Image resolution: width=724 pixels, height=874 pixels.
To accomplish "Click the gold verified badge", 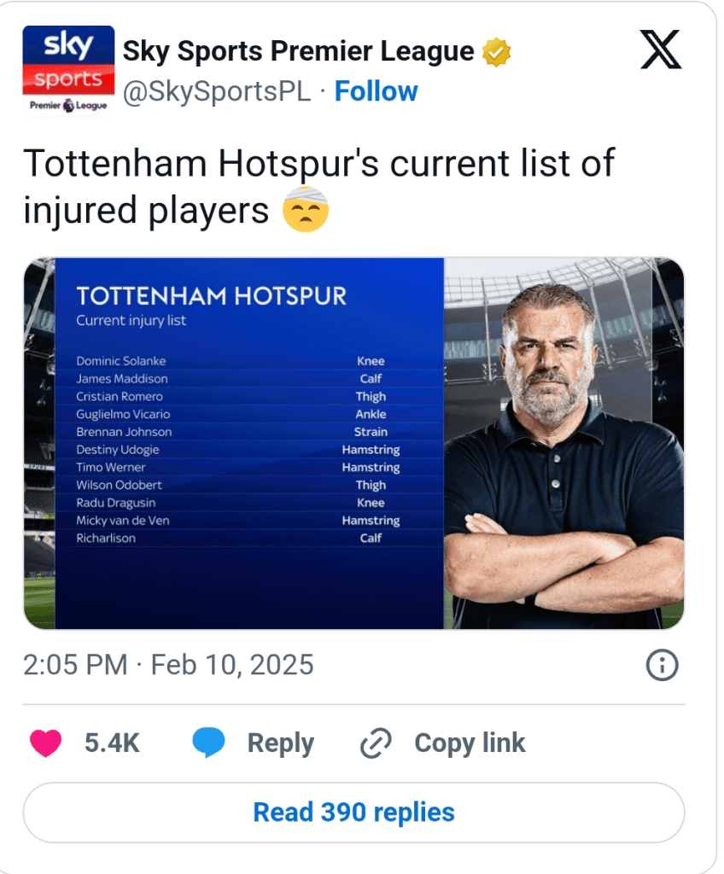I will click(x=496, y=52).
